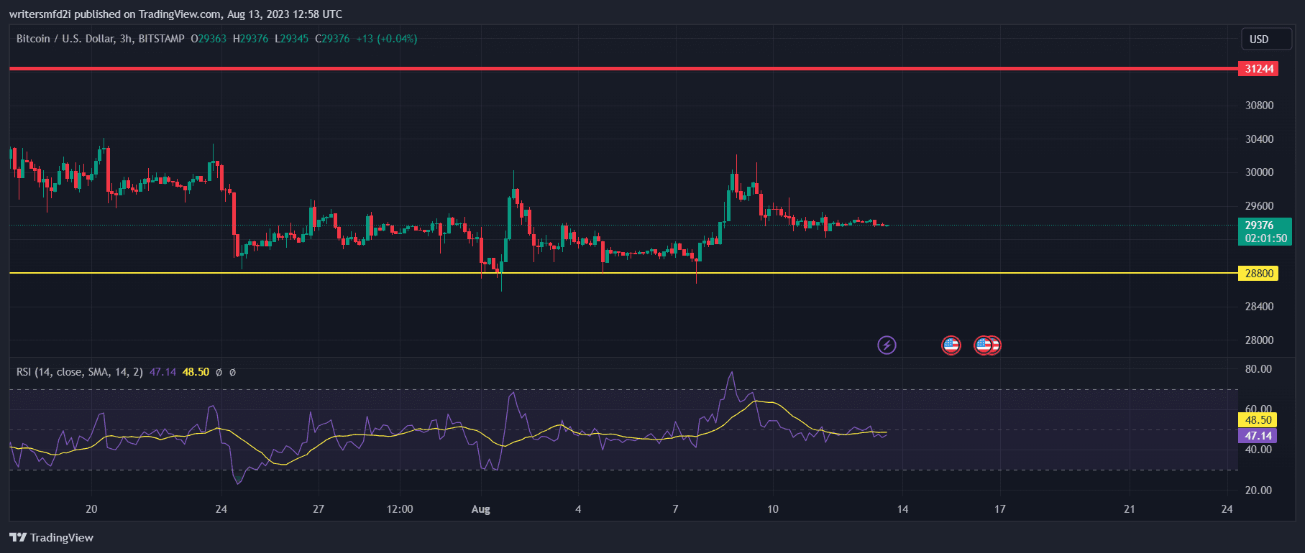Click the Aug label on time axis
Screen dimensions: 1305x553
[480, 509]
